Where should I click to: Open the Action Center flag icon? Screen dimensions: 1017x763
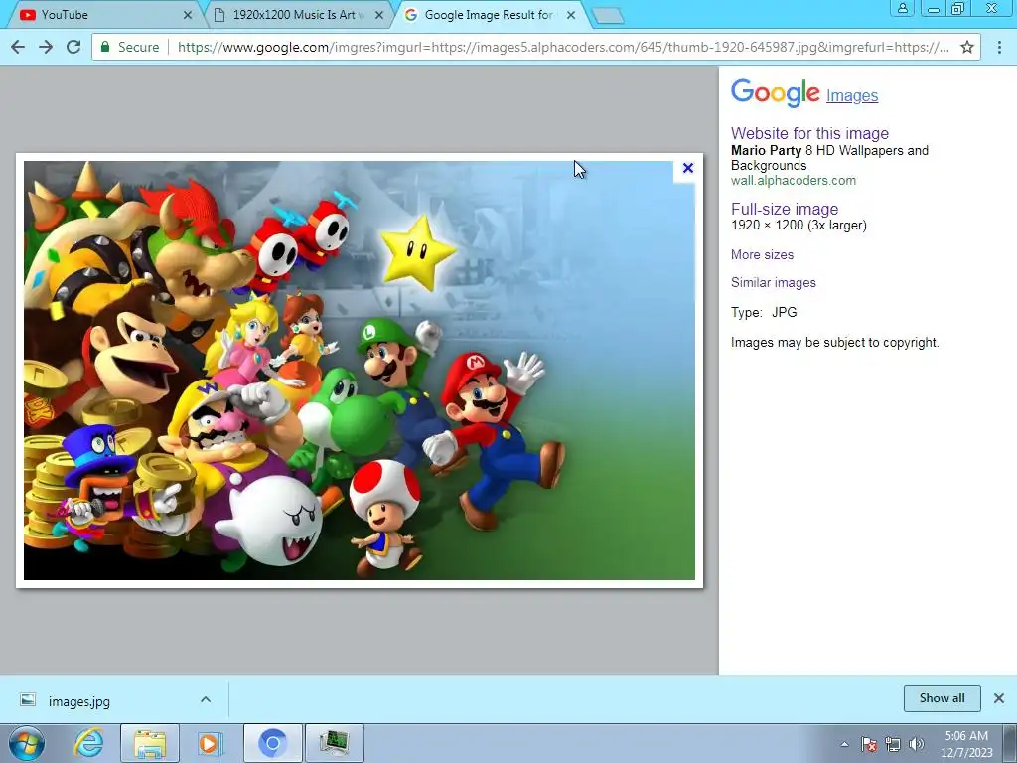pos(869,744)
